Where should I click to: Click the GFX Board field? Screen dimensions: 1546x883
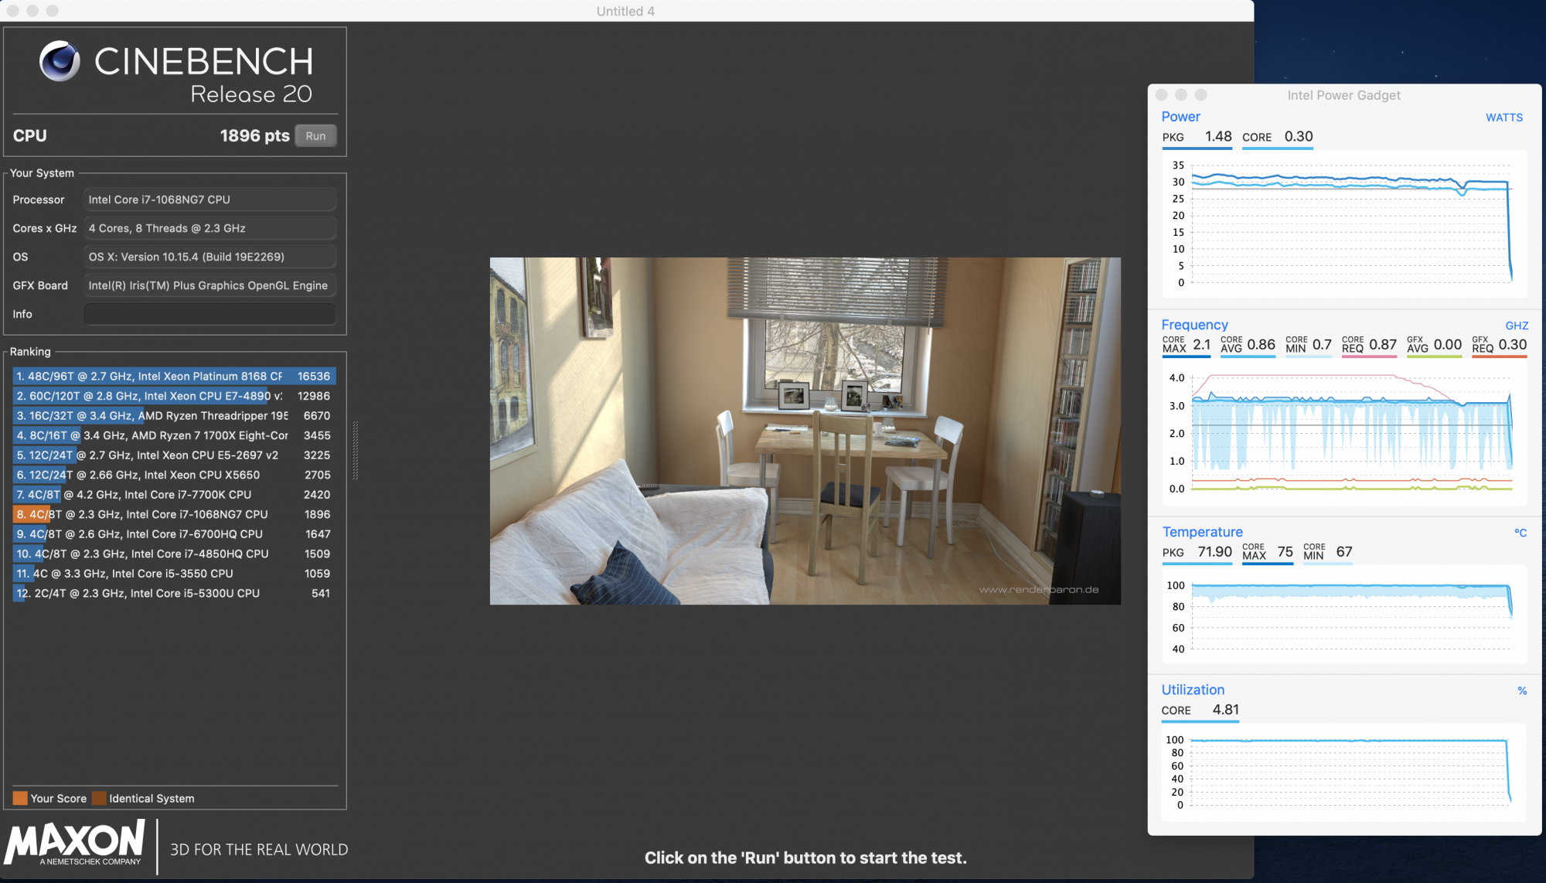[x=209, y=285]
